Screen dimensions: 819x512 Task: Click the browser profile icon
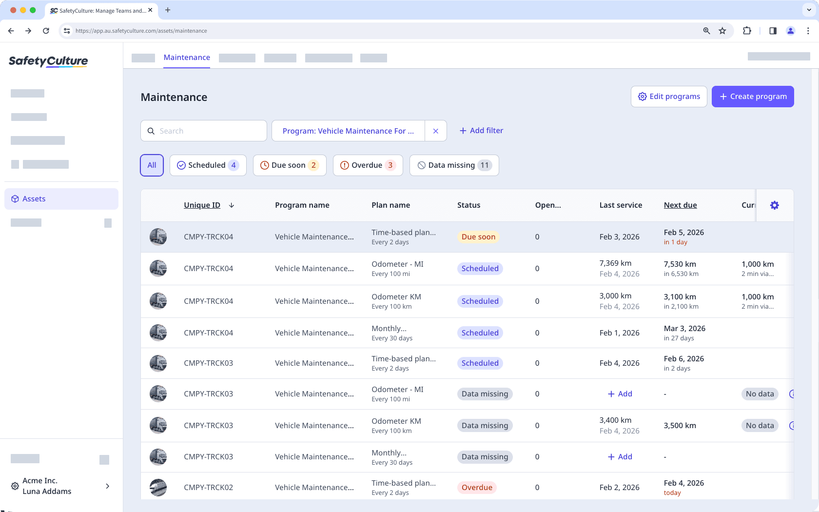(790, 30)
